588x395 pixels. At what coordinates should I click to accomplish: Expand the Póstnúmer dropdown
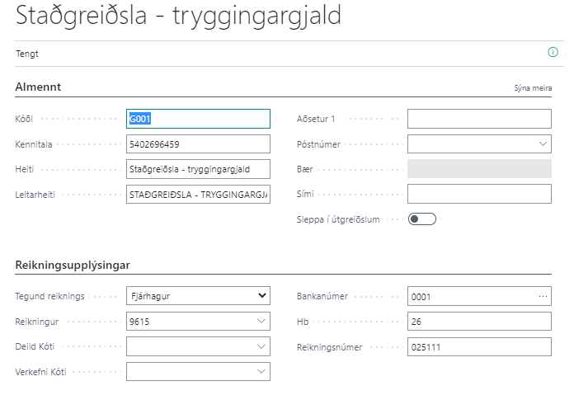click(x=543, y=144)
